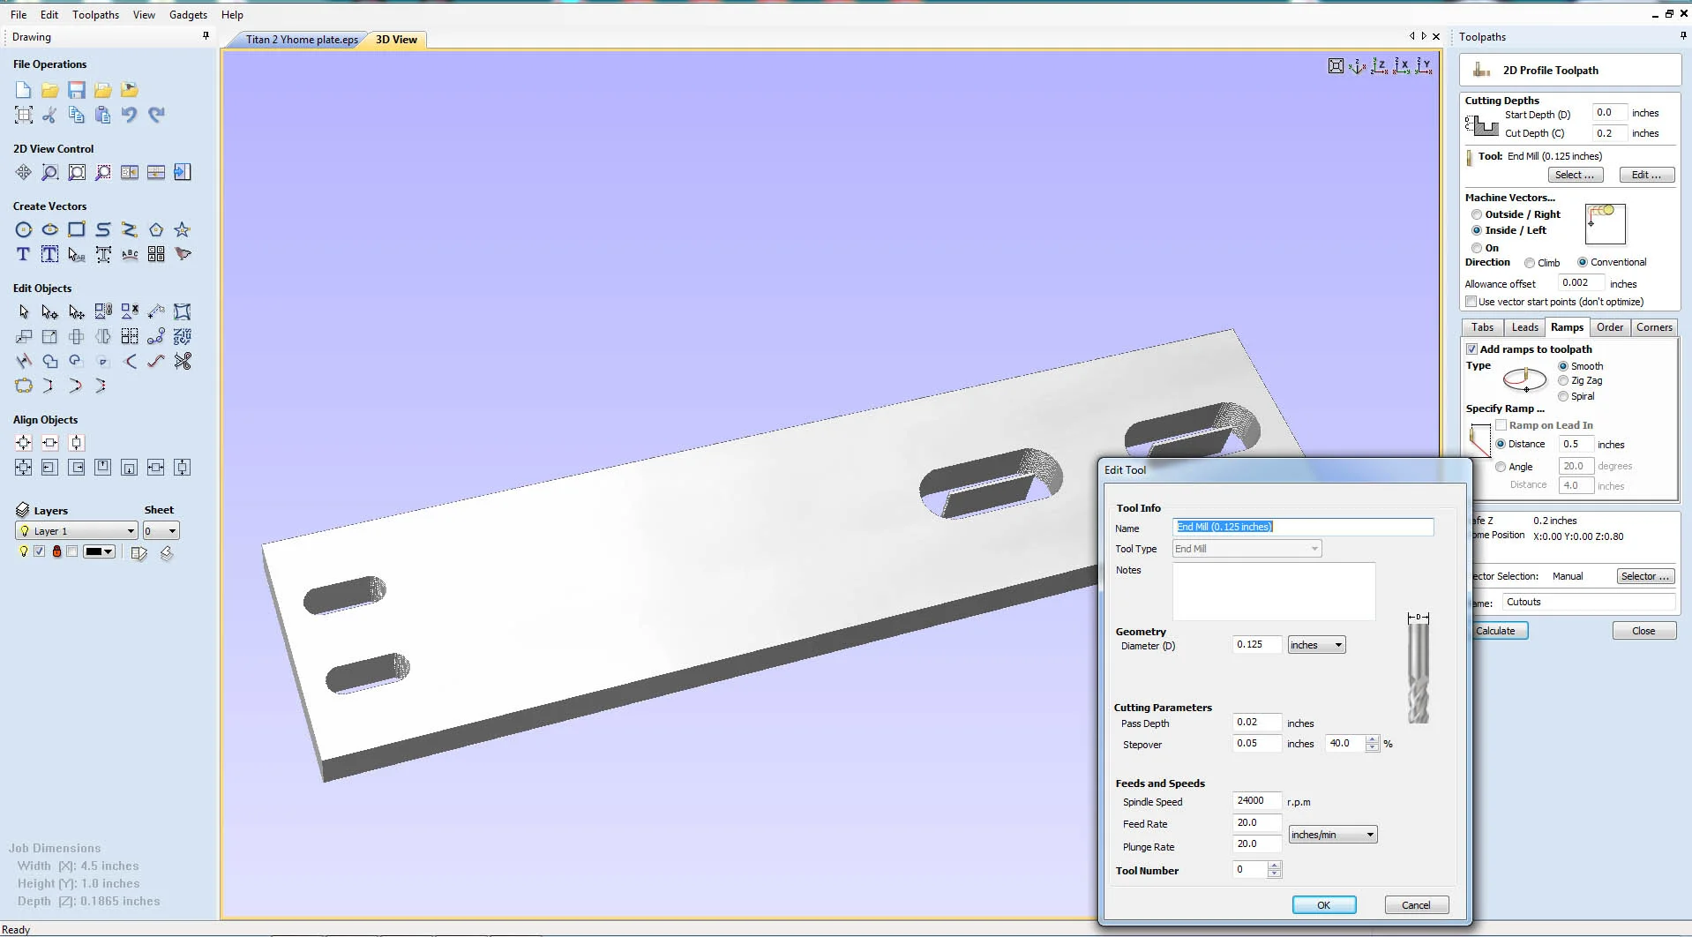Click the Node Editing mode tool
The width and height of the screenshot is (1692, 937).
(x=50, y=311)
